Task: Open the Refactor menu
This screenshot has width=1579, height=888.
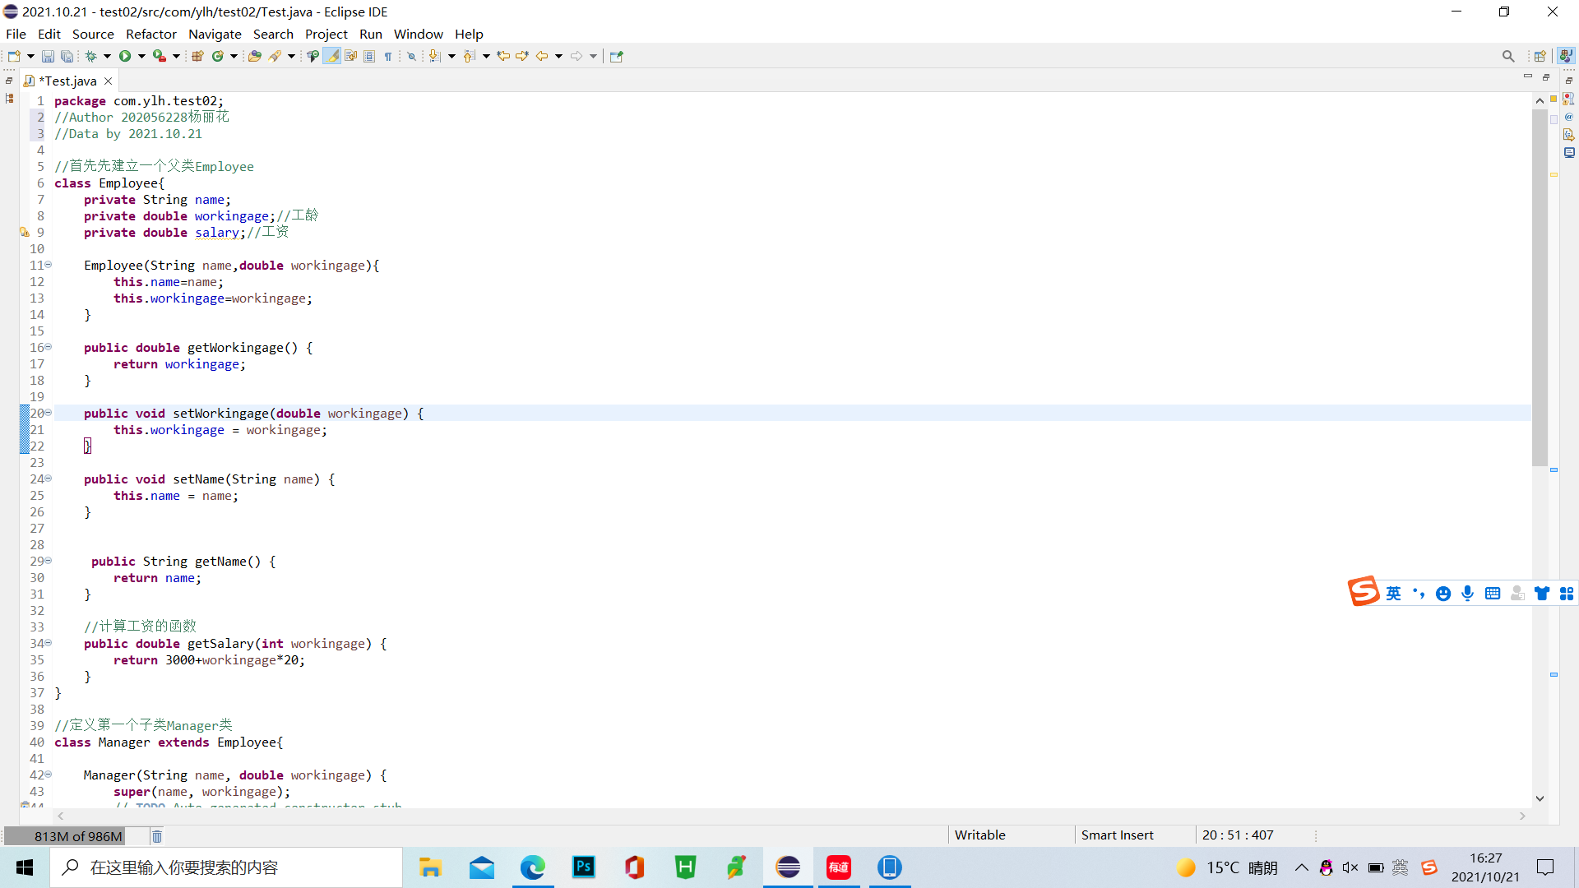Action: click(x=150, y=35)
